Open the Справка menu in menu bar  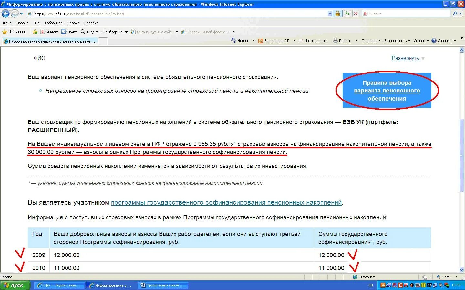tap(91, 23)
